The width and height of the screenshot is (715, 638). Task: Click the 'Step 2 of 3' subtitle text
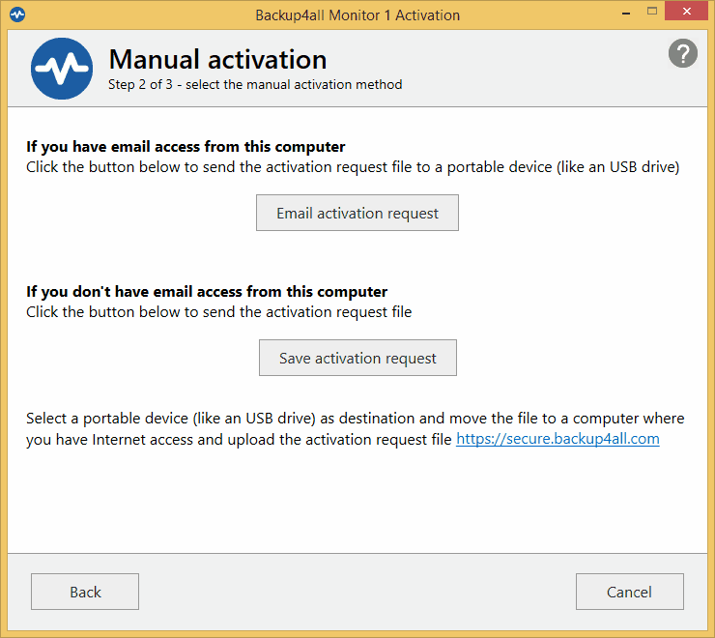tap(255, 85)
